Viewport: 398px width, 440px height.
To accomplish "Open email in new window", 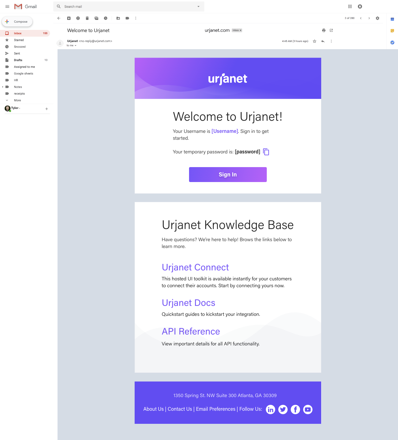I will (331, 30).
